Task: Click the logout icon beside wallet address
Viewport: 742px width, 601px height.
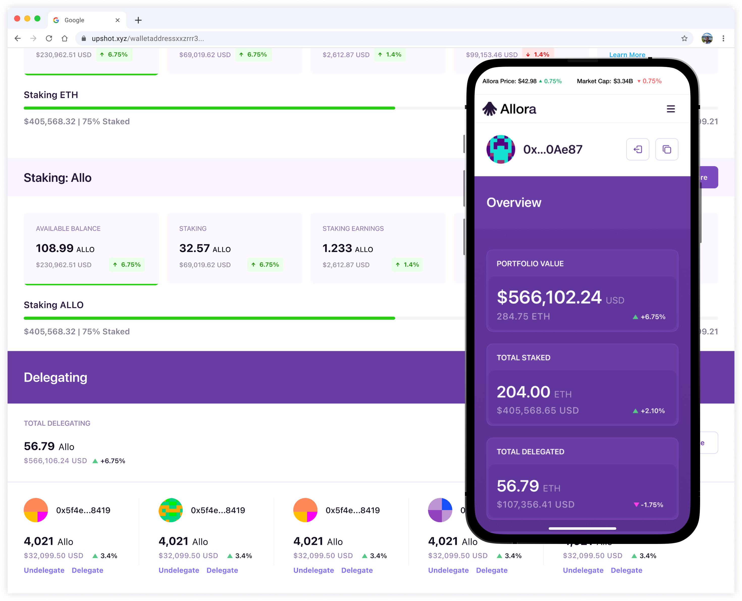Action: click(x=638, y=149)
